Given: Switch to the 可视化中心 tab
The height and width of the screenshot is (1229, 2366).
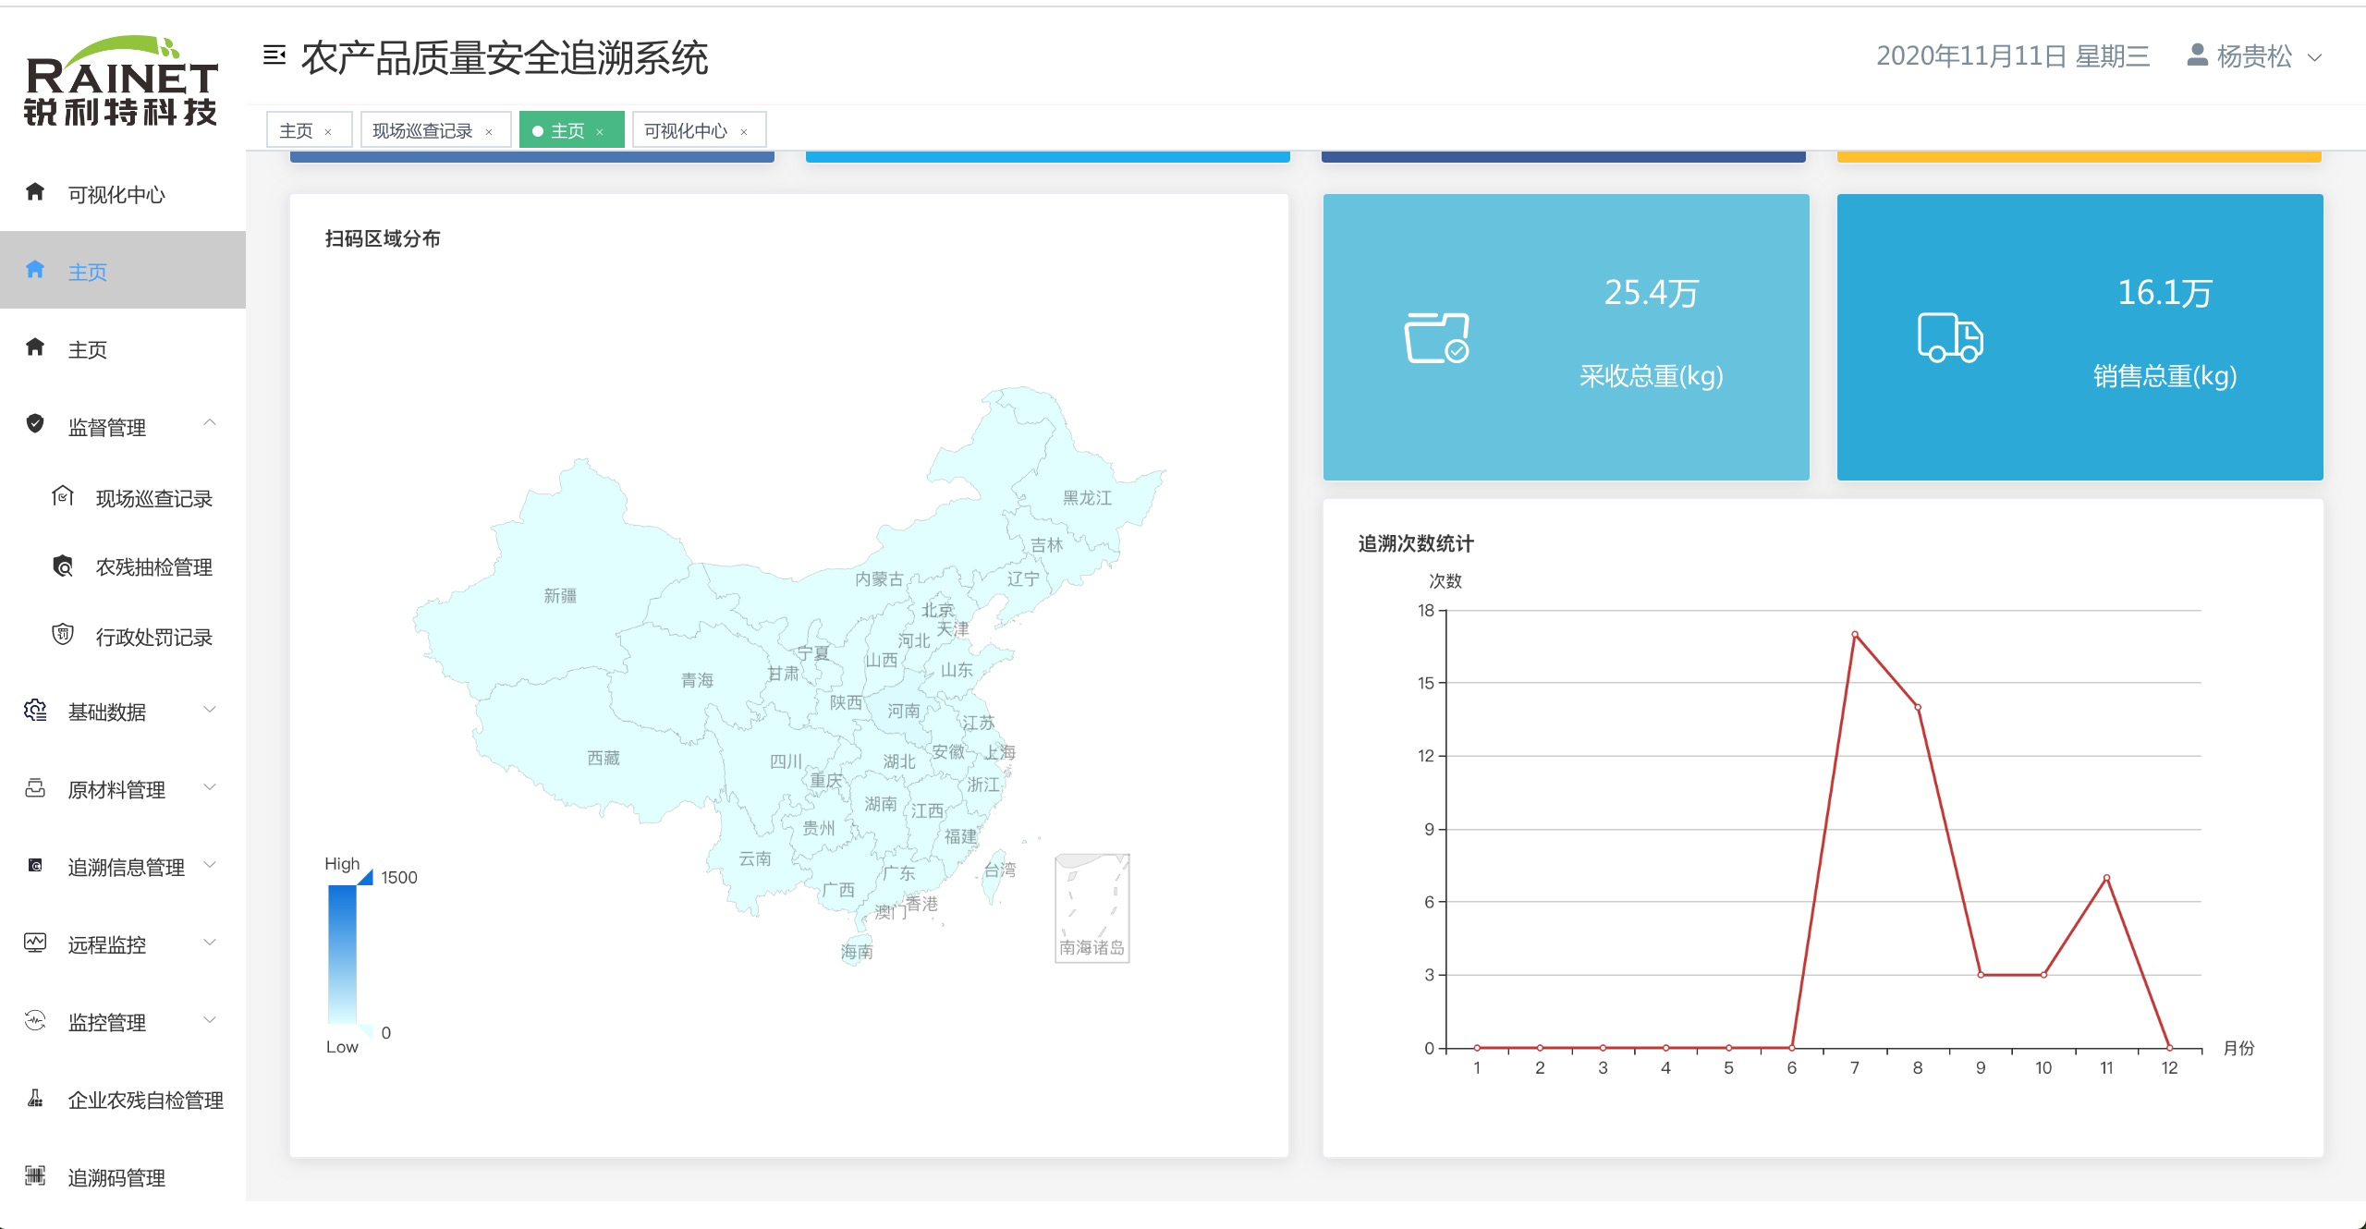Looking at the screenshot, I should [699, 130].
